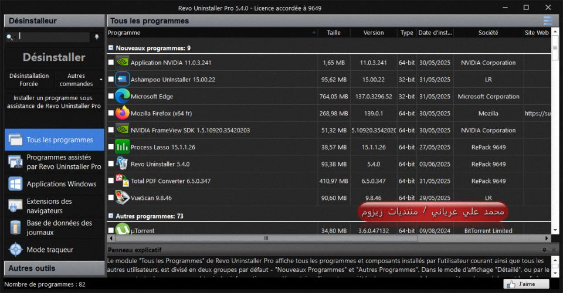Click the left arrow of the horizontal scrollbar
This screenshot has height=293, width=563.
111,238
